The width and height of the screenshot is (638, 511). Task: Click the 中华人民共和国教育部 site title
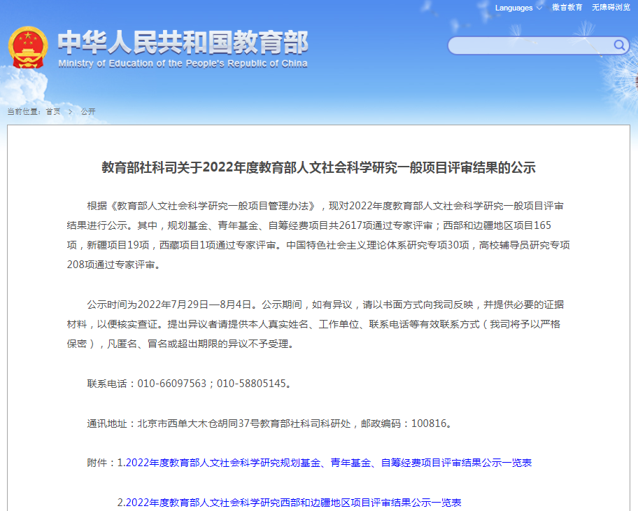[183, 42]
